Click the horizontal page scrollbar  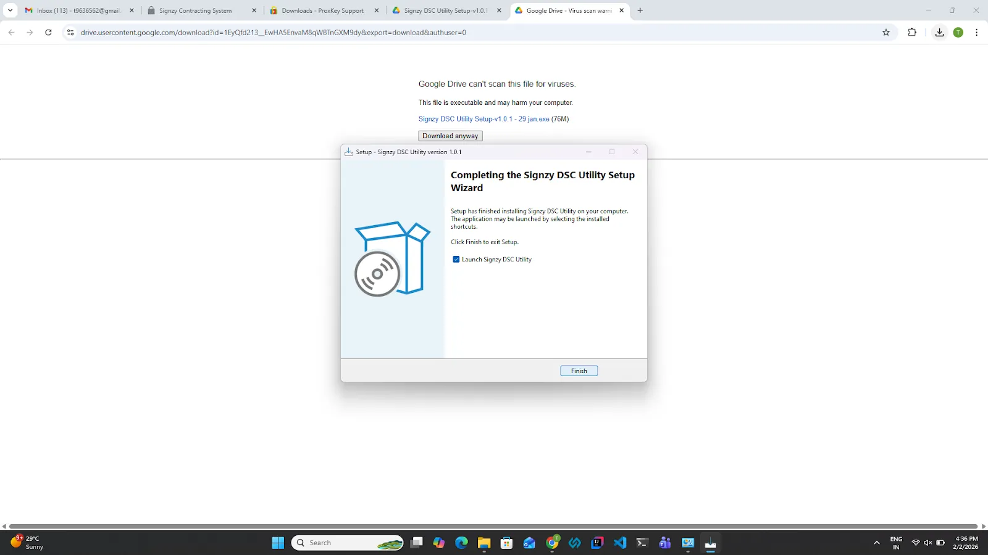coord(493,526)
